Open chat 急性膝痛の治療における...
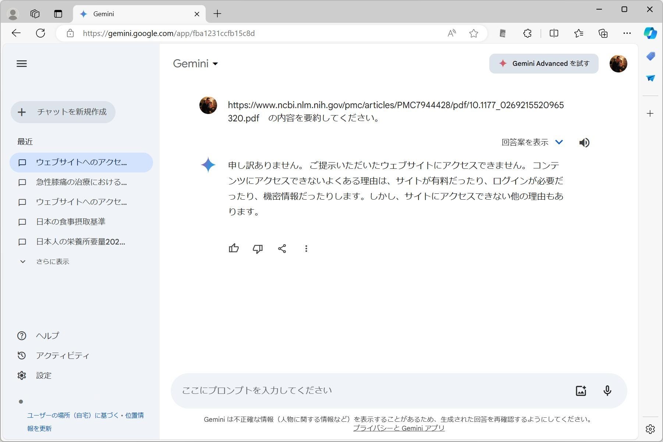Viewport: 663px width, 442px height. [81, 182]
